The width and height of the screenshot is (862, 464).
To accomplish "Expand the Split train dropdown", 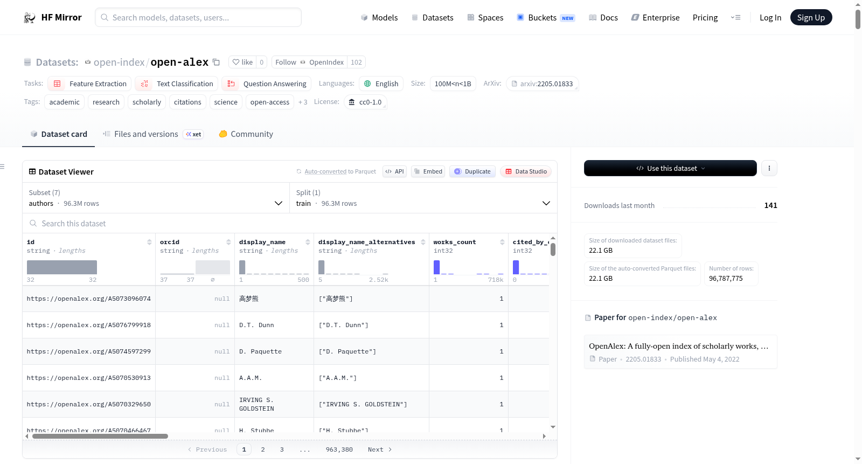I will [x=423, y=198].
